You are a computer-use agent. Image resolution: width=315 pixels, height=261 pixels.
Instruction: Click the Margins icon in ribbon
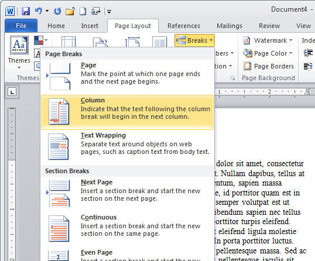69,42
